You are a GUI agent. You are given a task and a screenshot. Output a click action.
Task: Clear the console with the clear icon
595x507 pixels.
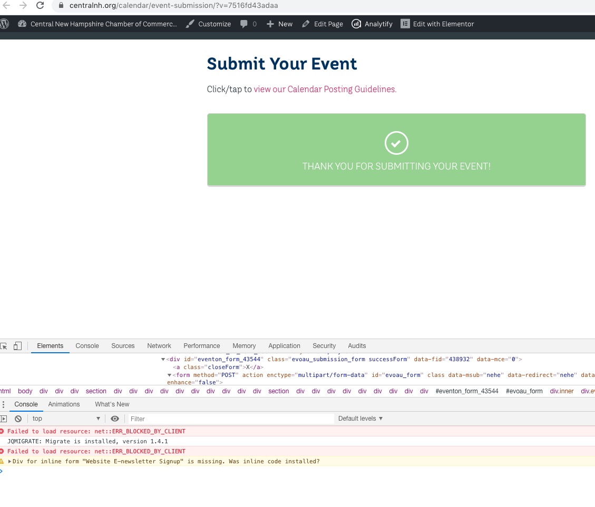pyautogui.click(x=18, y=419)
